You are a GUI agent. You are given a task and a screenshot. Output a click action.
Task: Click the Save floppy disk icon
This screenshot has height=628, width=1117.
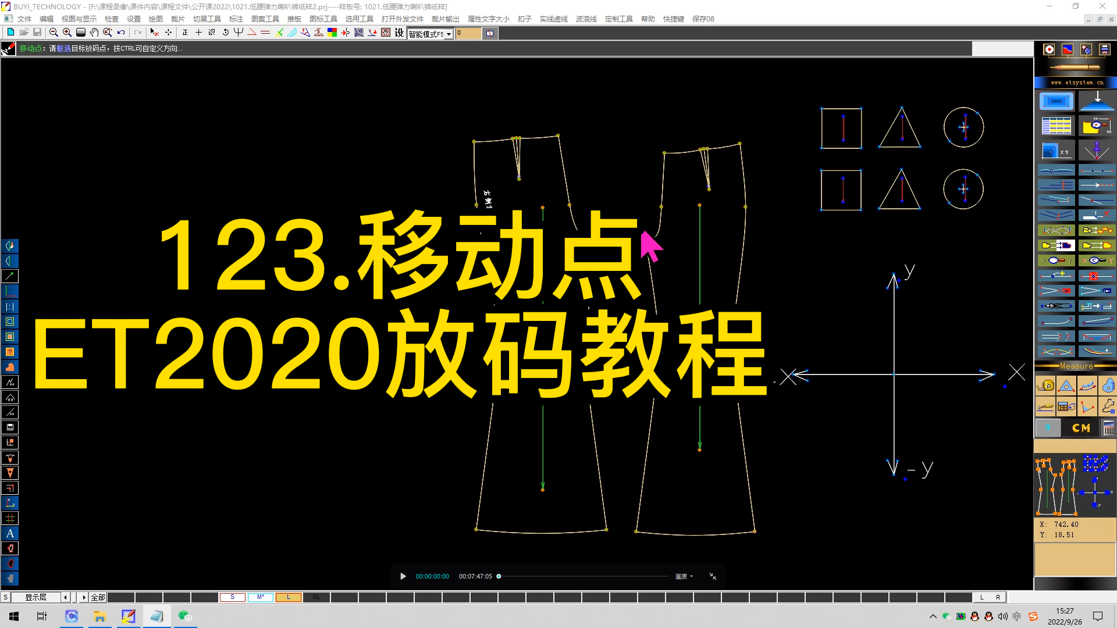click(37, 33)
